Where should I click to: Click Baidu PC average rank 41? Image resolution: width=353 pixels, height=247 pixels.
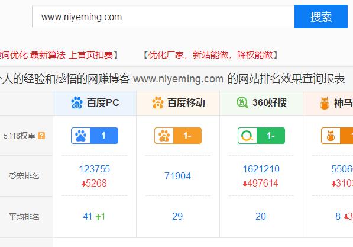(88, 217)
